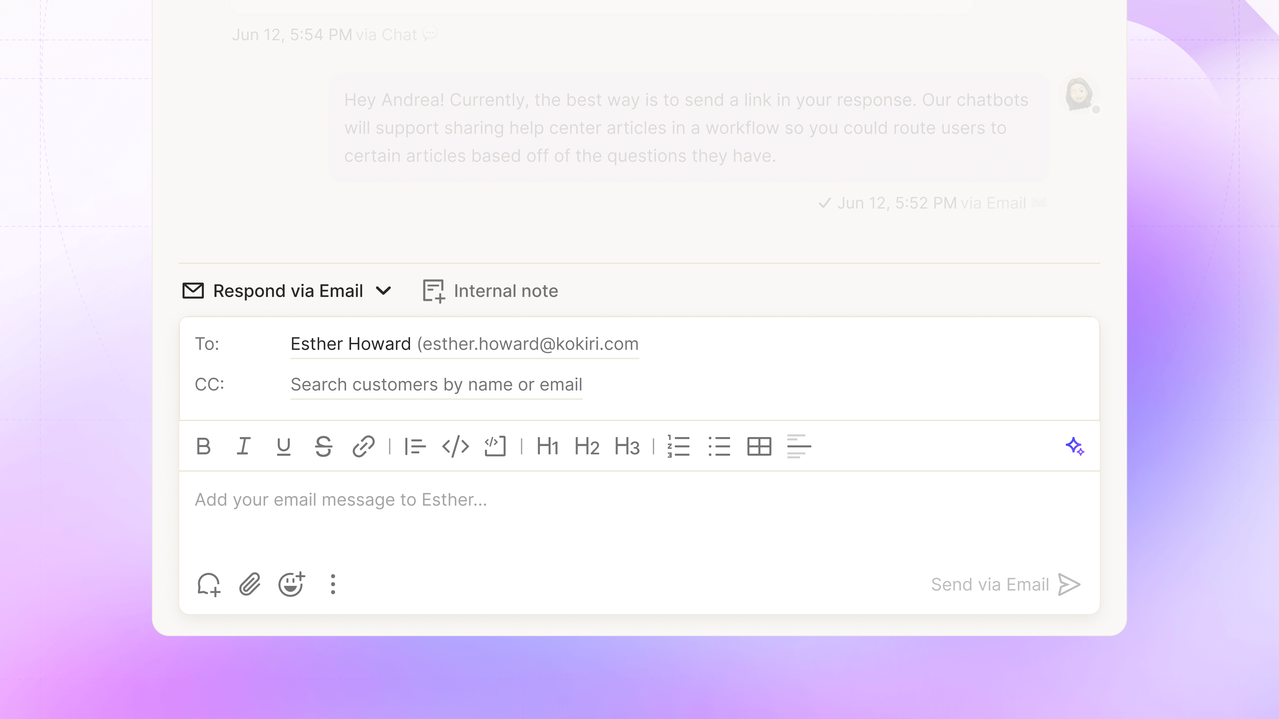Open the Respond via Email dropdown

tap(383, 291)
